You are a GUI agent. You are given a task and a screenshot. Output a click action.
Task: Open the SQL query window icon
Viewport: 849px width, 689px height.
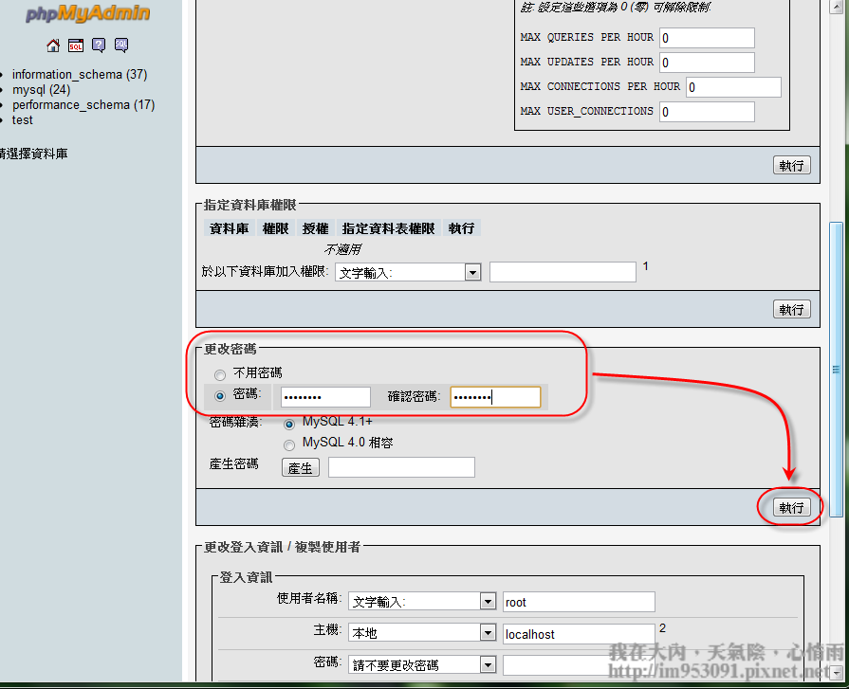click(x=76, y=45)
